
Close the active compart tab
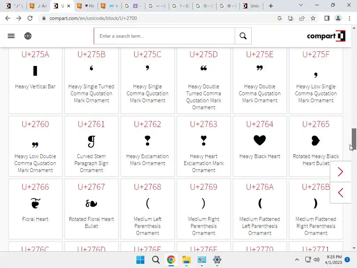click(69, 6)
